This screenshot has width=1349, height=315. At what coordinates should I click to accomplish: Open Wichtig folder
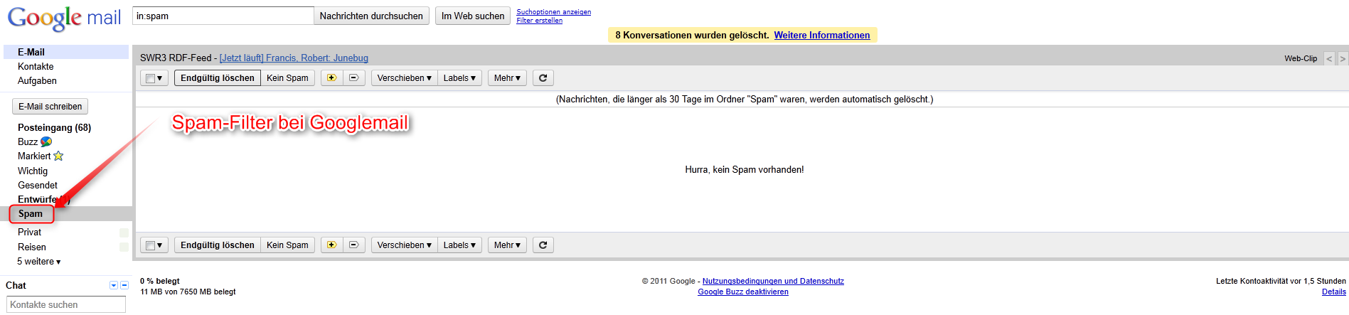click(x=33, y=171)
